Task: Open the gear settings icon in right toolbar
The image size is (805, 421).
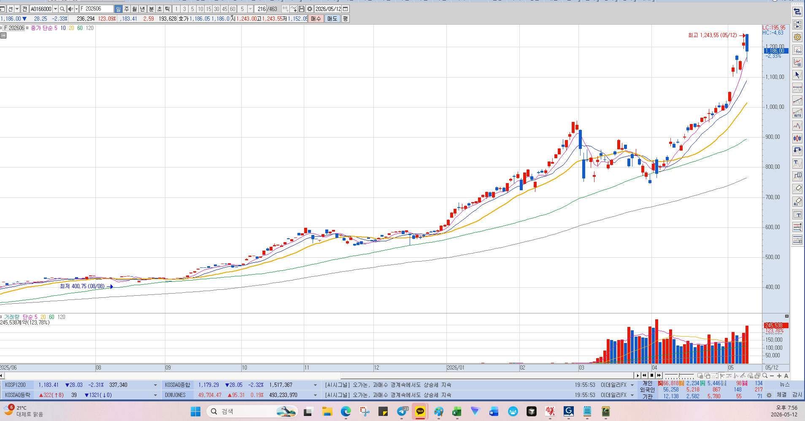Action: click(x=797, y=37)
